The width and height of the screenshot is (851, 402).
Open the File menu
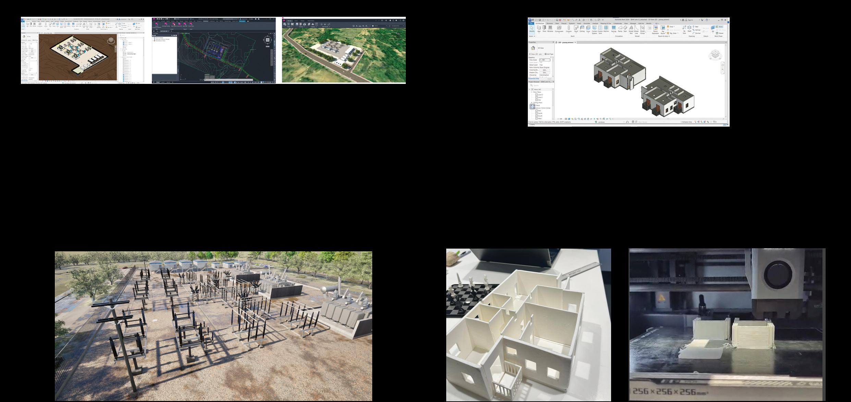click(x=531, y=23)
